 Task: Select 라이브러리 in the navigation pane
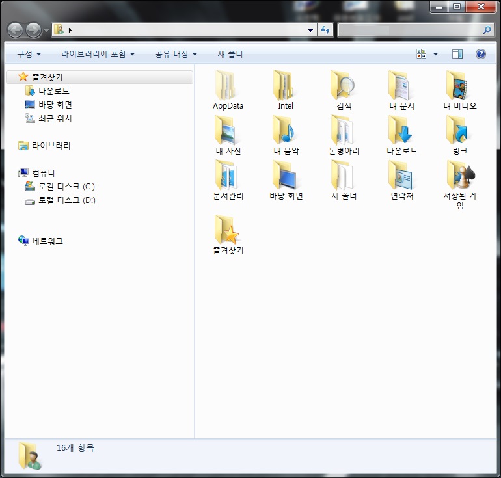point(44,146)
